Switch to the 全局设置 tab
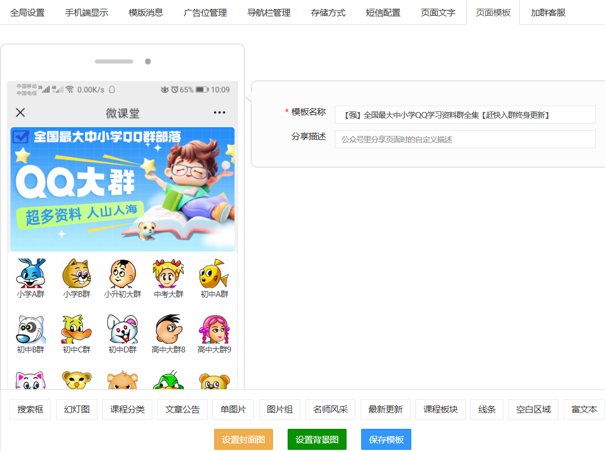Image resolution: width=605 pixels, height=451 pixels. coord(27,12)
